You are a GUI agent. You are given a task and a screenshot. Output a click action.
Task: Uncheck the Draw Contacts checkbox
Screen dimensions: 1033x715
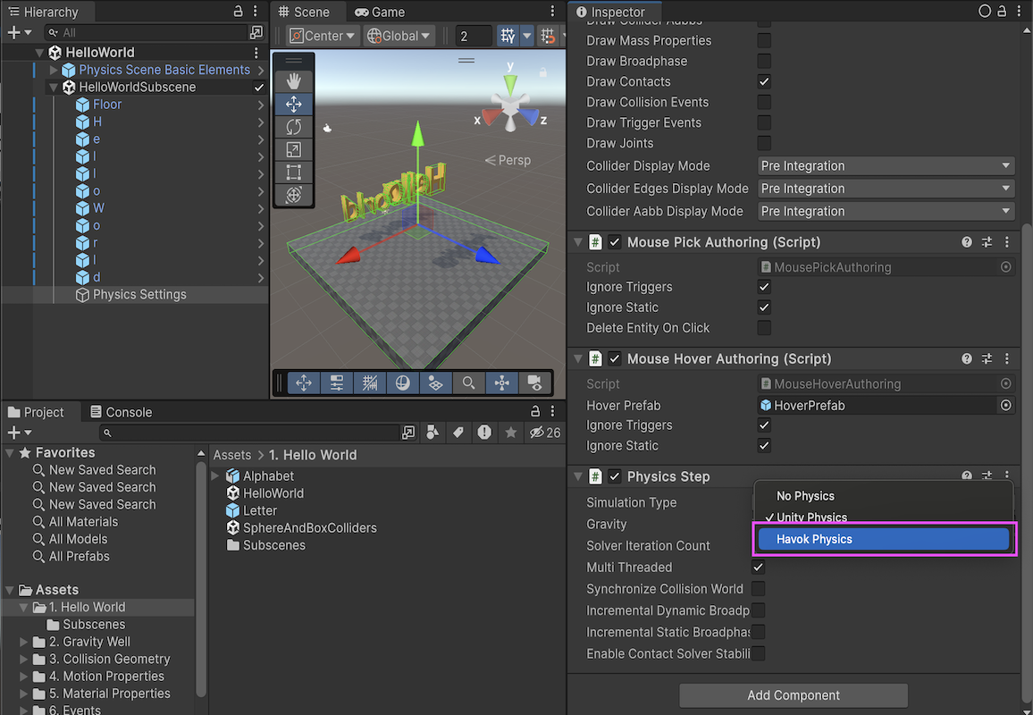click(764, 81)
